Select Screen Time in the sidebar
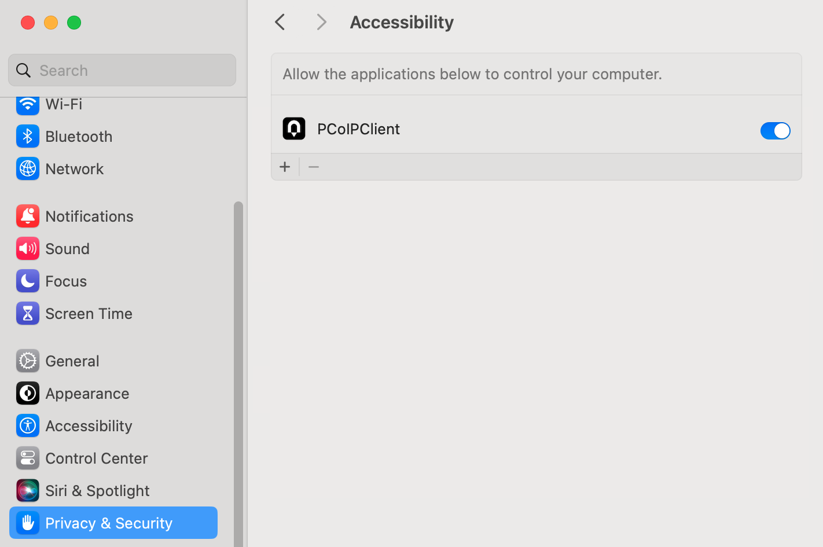The image size is (823, 547). (x=113, y=314)
